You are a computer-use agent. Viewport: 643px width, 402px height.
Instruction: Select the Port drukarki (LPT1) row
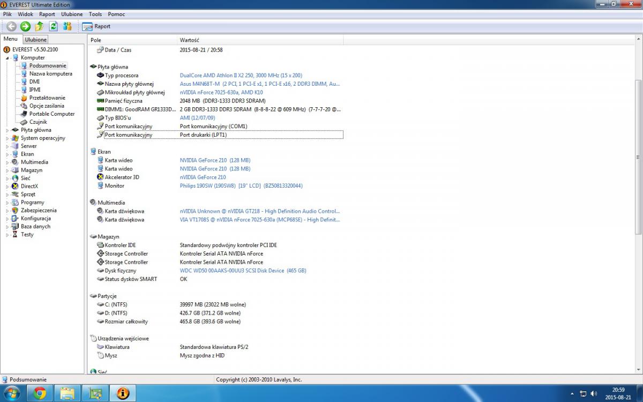[220, 135]
